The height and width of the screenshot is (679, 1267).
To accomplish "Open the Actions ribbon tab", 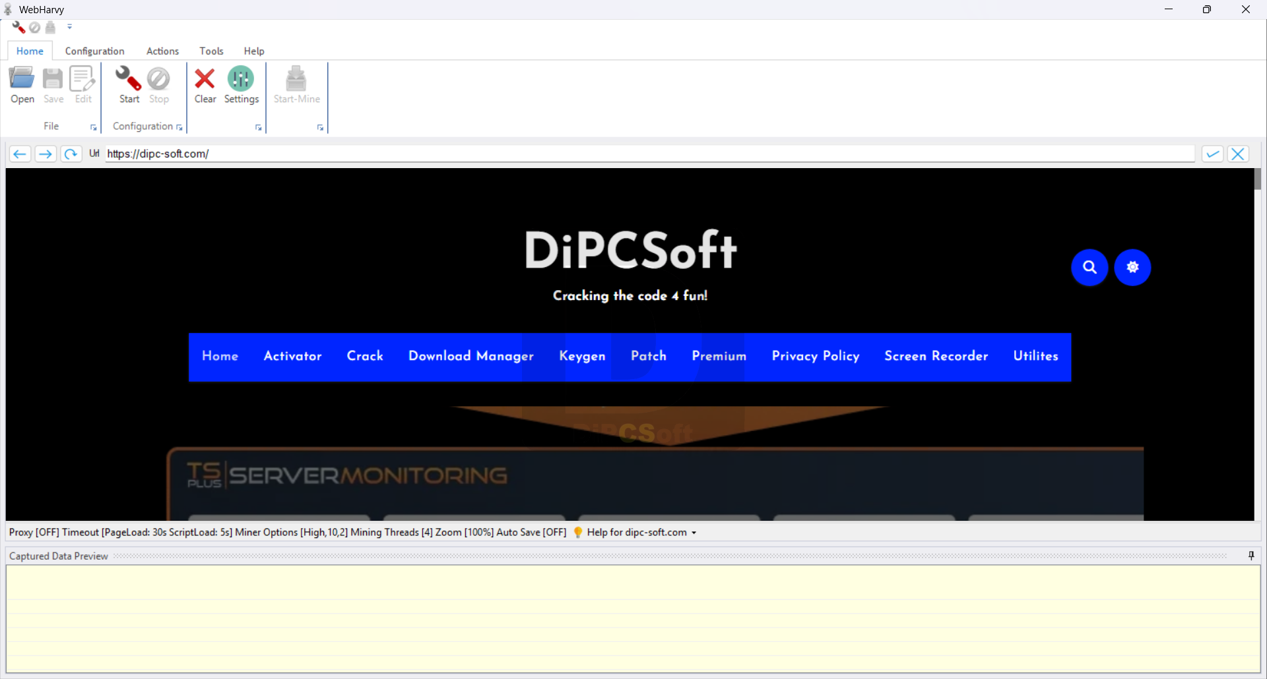I will 162,51.
